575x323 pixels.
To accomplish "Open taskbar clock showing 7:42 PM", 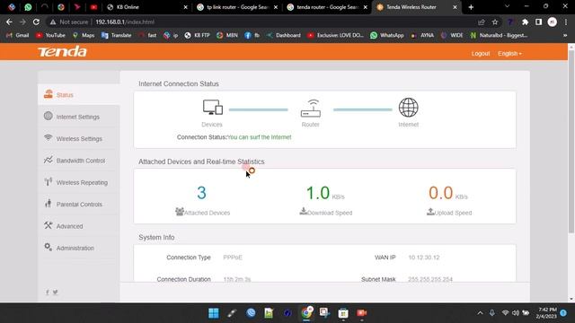I will (x=546, y=313).
